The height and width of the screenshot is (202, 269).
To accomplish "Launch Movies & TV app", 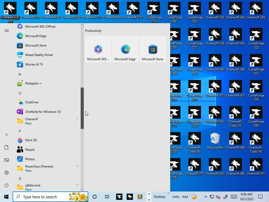I will (48, 64).
